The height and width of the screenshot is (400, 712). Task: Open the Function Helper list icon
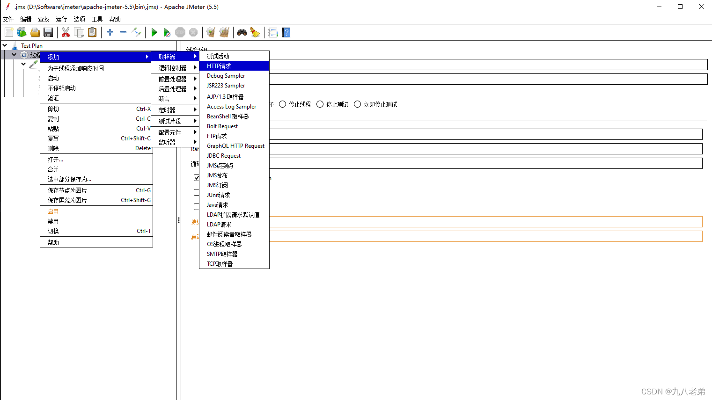coord(272,32)
